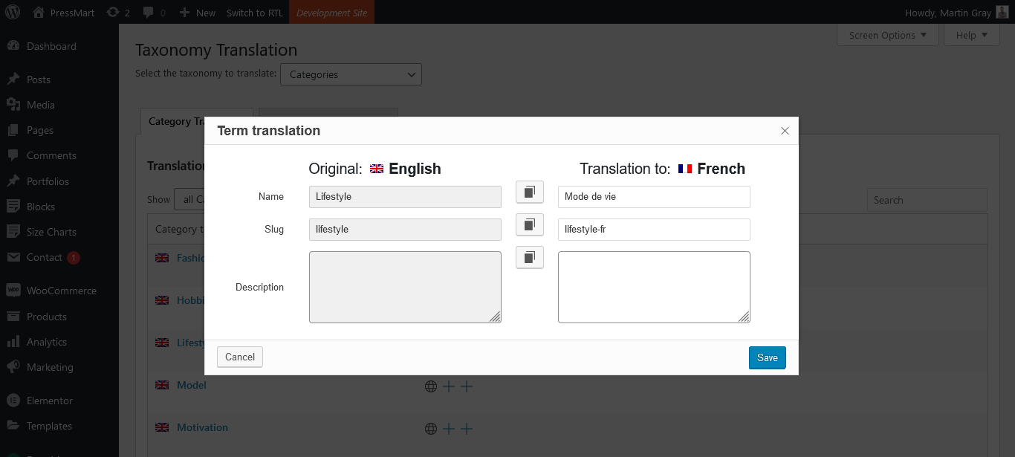Save the French term translation
This screenshot has height=457, width=1015.
[x=767, y=357]
